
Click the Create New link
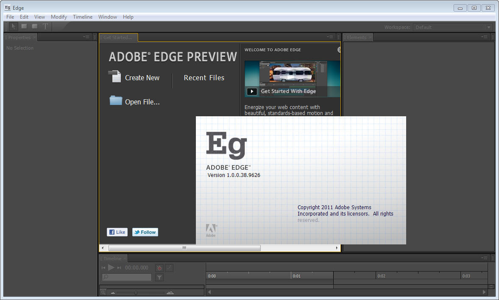pos(142,78)
